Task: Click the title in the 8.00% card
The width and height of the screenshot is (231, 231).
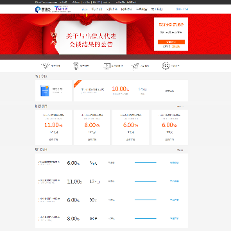Action: coord(92,115)
